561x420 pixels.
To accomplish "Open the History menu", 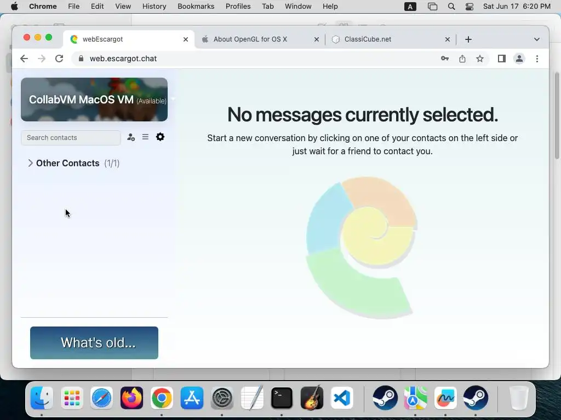I will (154, 7).
